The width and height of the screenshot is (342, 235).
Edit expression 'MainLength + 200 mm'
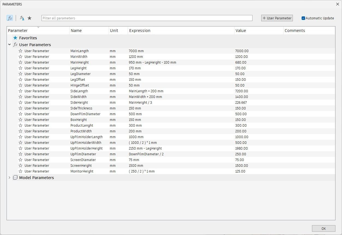(146, 91)
